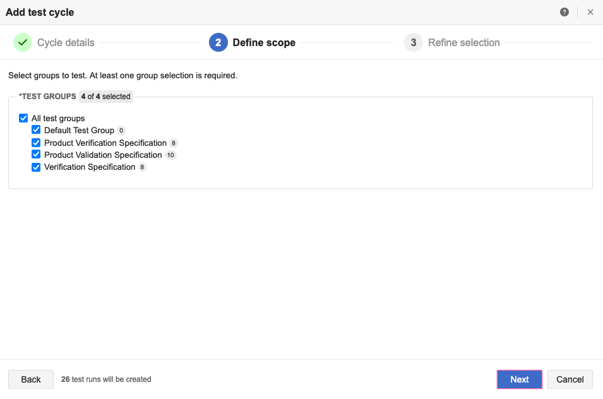603x399 pixels.
Task: Click the Product Verification Specification label
Action: pos(105,143)
